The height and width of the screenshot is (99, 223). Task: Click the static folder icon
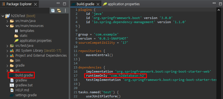pyautogui.click(x=16, y=36)
